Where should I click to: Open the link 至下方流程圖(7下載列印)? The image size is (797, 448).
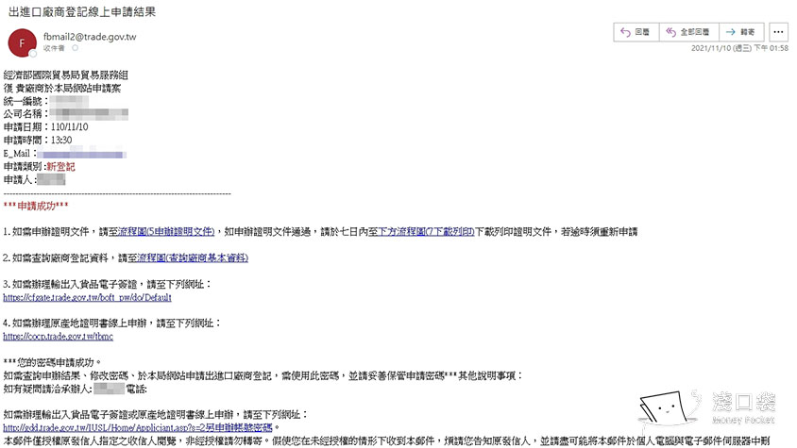(x=421, y=232)
